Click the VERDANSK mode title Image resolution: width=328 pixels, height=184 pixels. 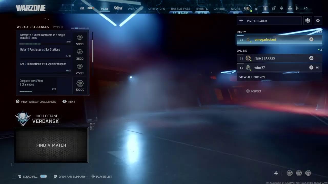pos(46,121)
